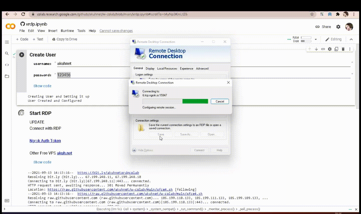The width and height of the screenshot is (361, 214).
Task: Bookmark this page star icon
Action: coord(312,14)
